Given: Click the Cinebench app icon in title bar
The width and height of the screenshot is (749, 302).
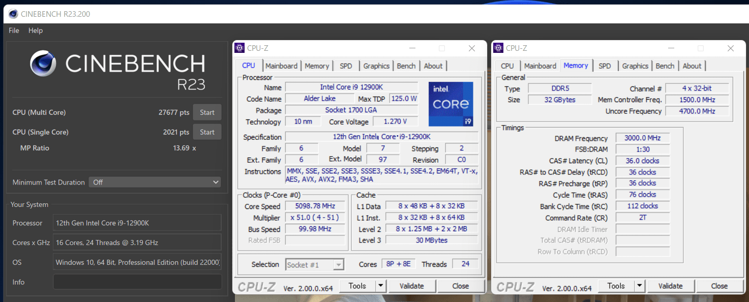Looking at the screenshot, I should tap(13, 14).
